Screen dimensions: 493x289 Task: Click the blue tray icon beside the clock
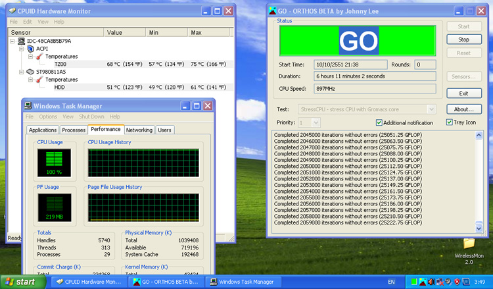(x=466, y=282)
